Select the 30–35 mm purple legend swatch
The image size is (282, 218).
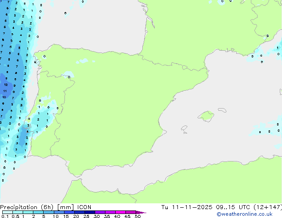[x=100, y=212]
